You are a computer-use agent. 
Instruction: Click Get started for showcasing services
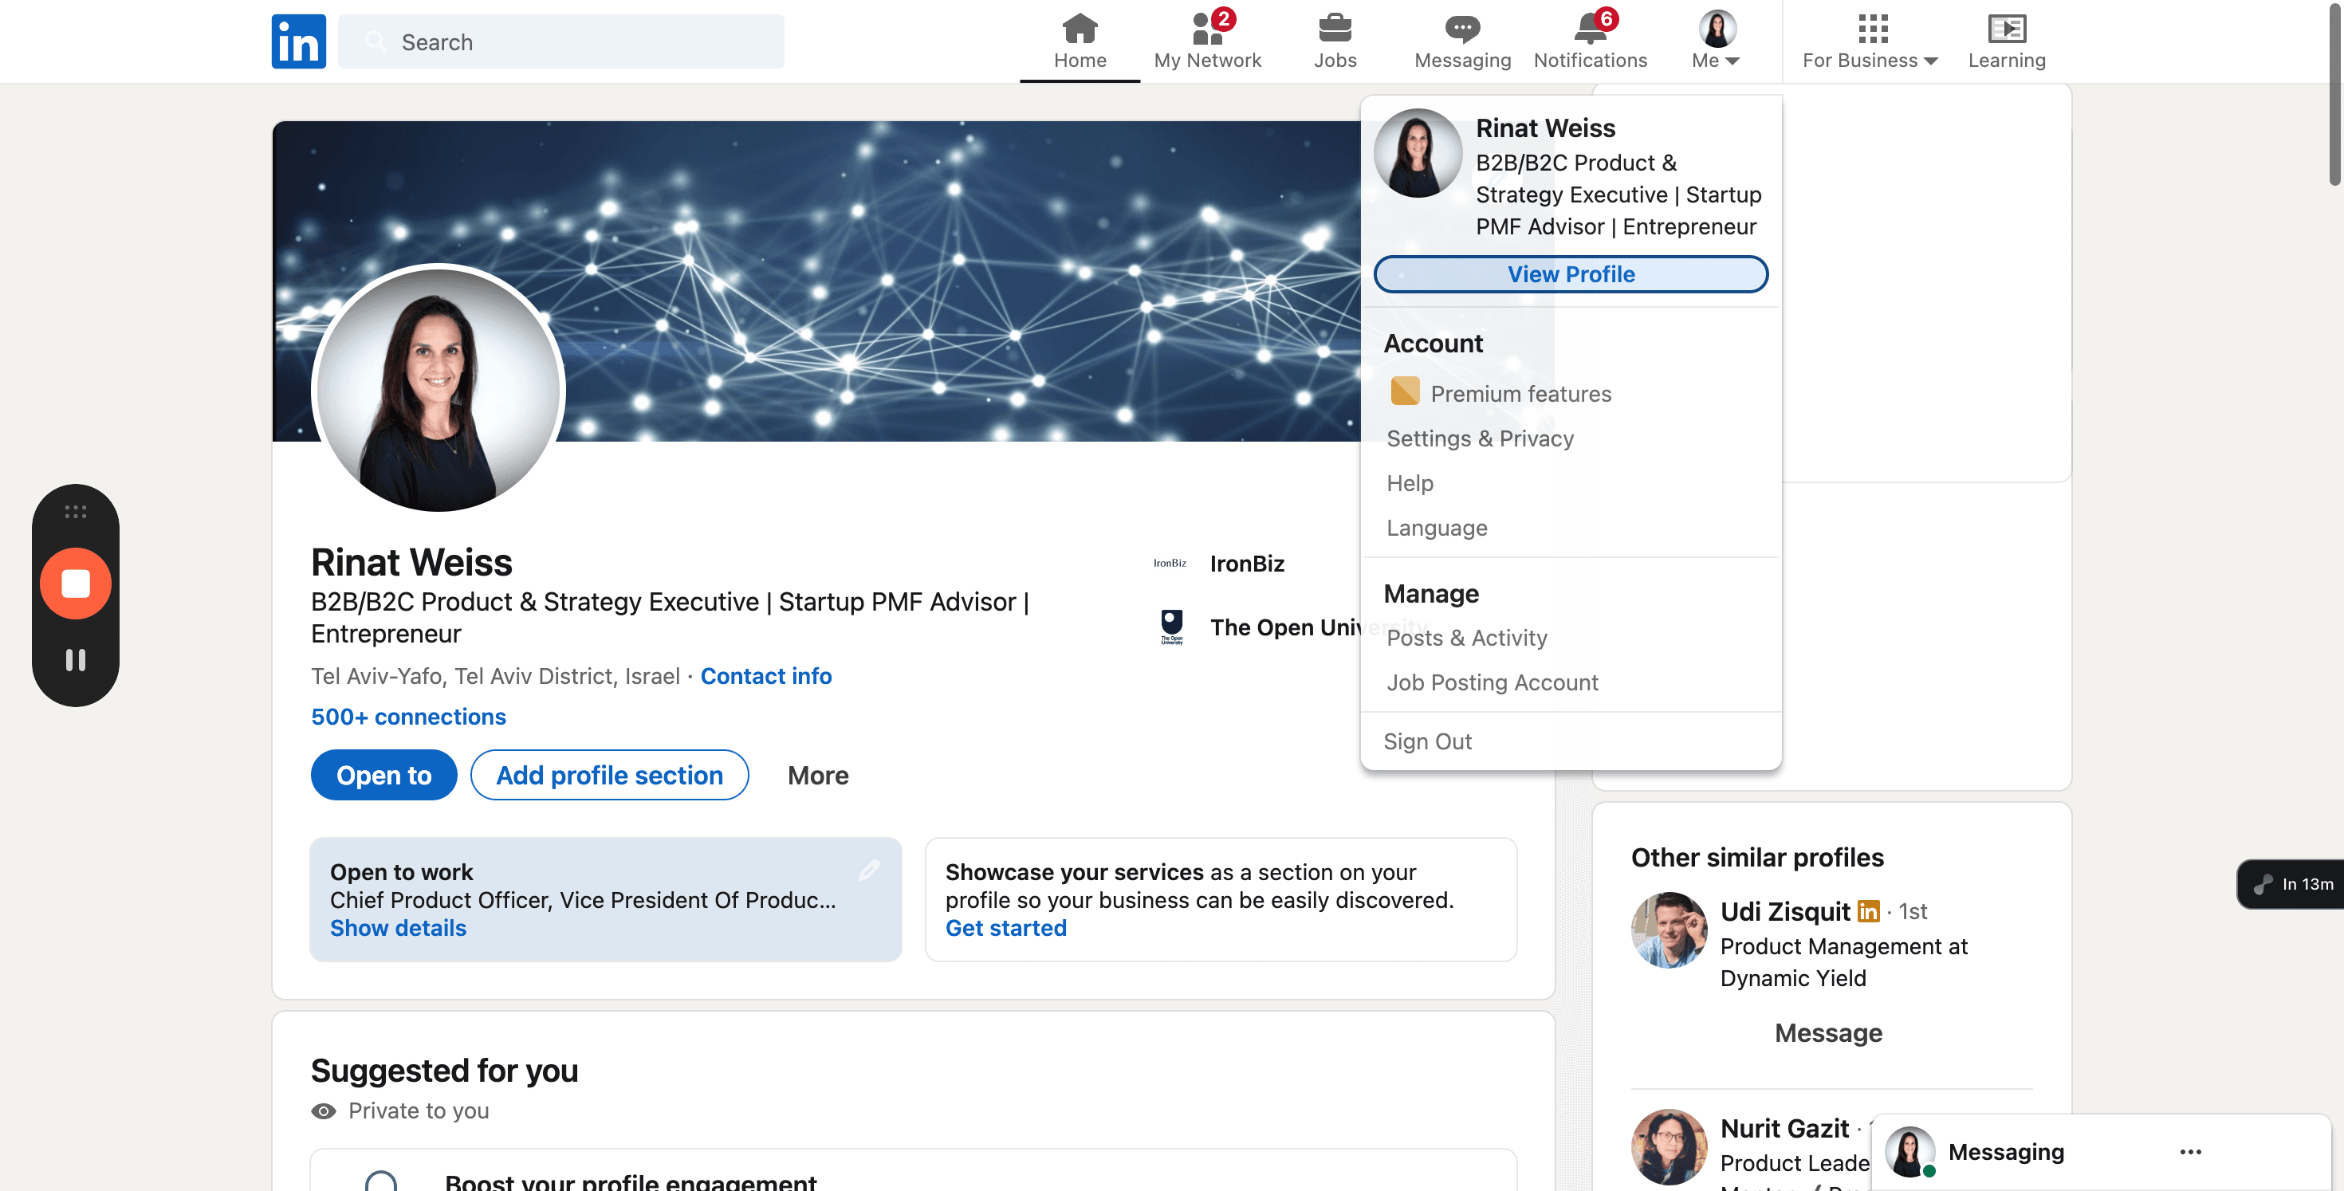point(1005,928)
